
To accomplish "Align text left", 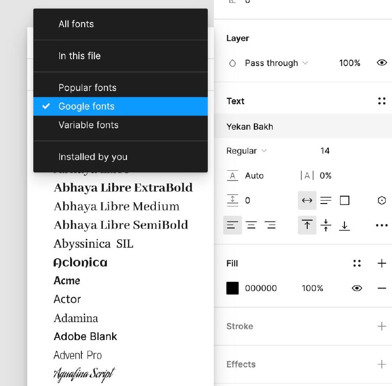I will point(232,225).
